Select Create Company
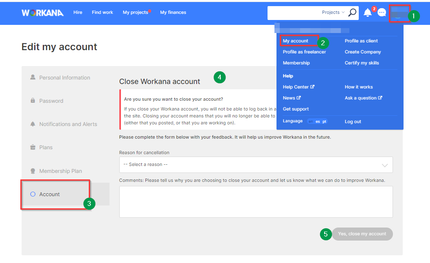 point(363,52)
